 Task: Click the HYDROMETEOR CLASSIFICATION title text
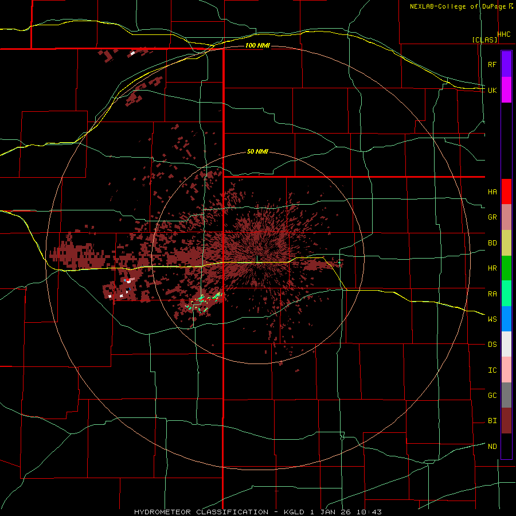point(201,512)
